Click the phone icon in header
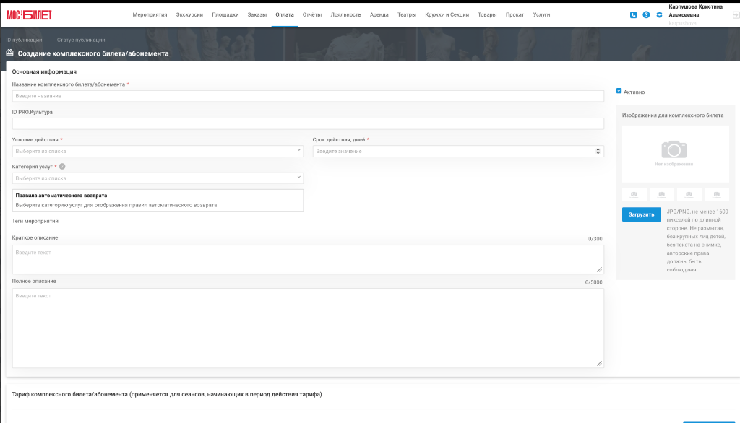The height and width of the screenshot is (423, 740). coord(633,15)
